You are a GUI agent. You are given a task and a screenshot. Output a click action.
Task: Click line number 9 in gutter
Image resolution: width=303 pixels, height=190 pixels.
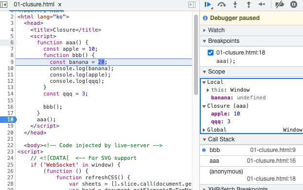coord(12,62)
